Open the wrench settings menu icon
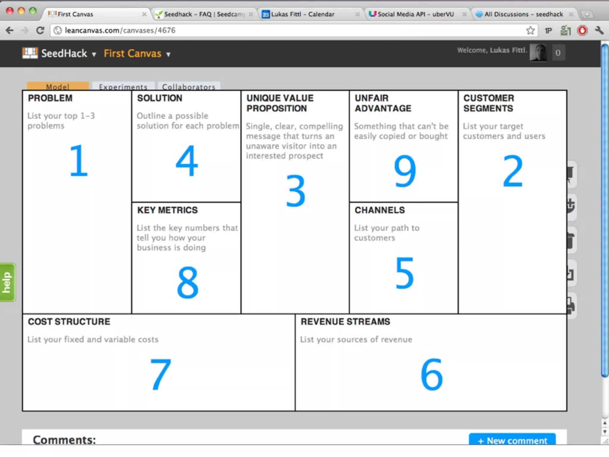609x457 pixels. point(599,30)
